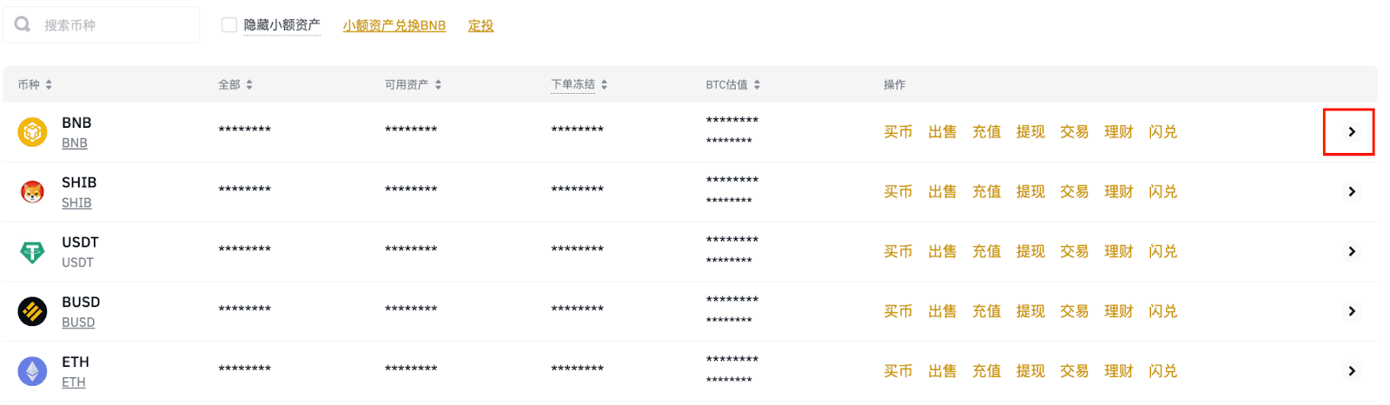Expand the BNB row chevron
1390x405 pixels.
1351,132
